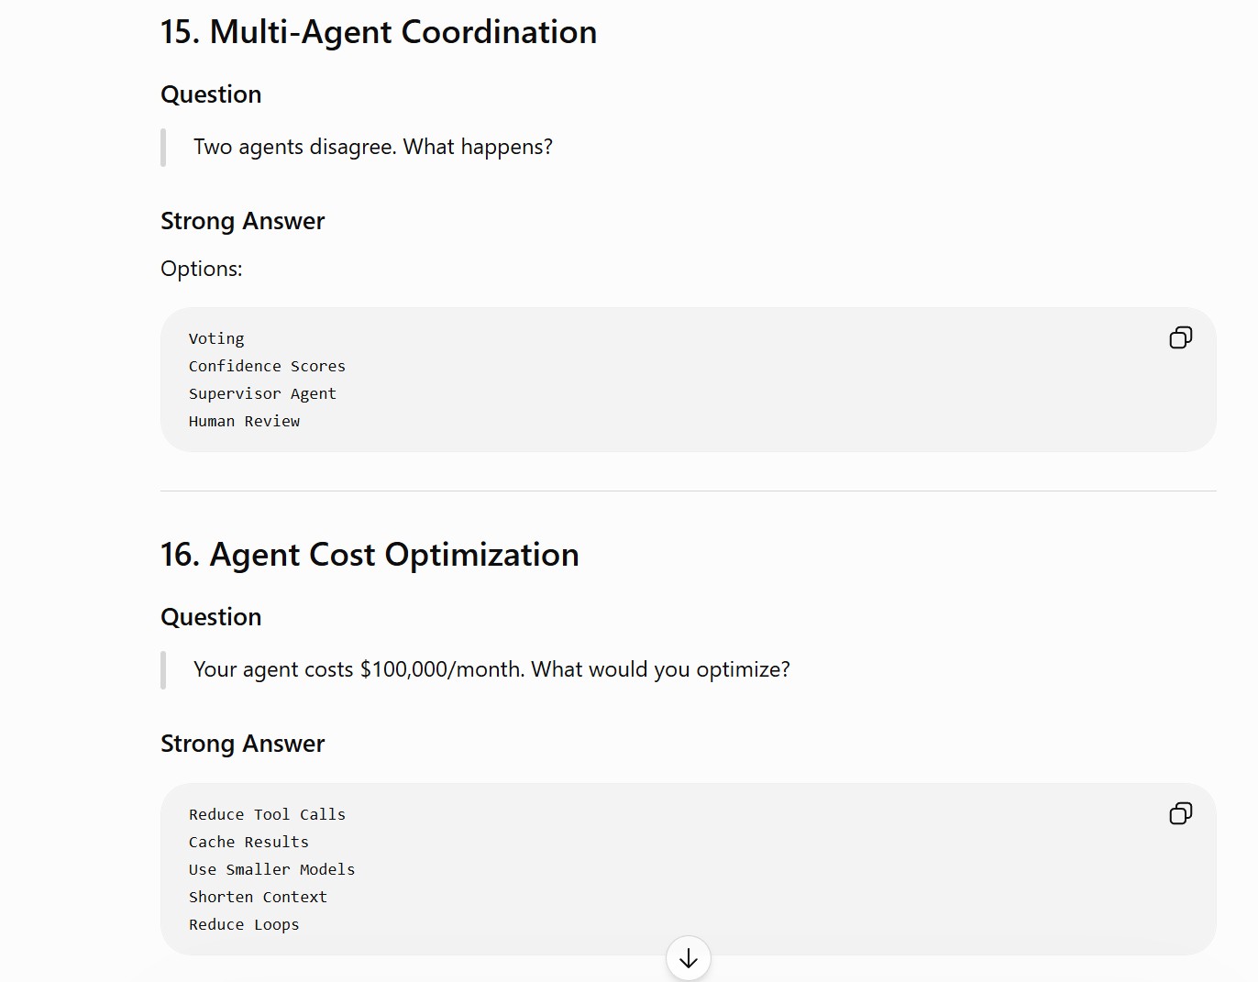Click the '$100,000/month' question text
This screenshot has height=982, width=1258.
(x=491, y=669)
